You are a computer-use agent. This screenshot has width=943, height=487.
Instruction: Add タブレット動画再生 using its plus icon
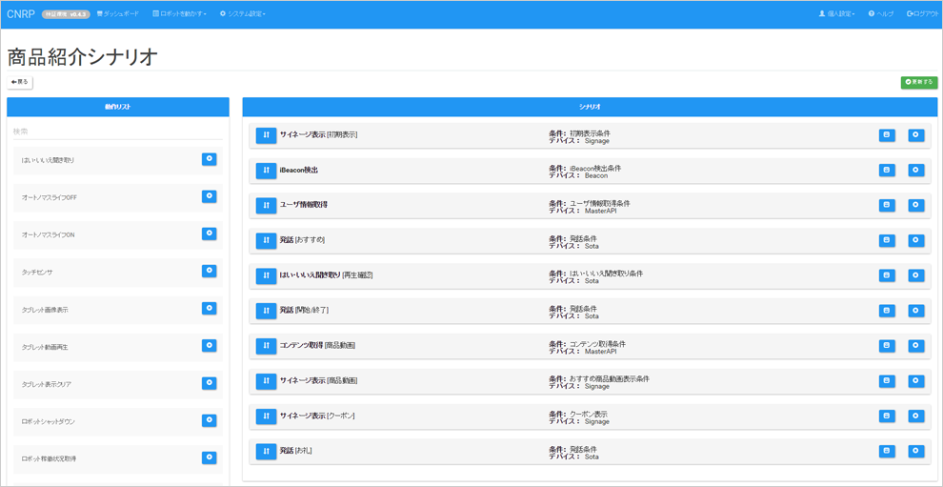(x=209, y=346)
